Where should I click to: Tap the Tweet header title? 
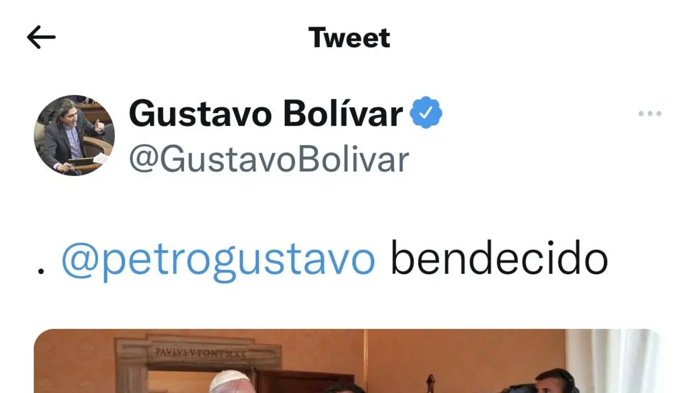349,38
